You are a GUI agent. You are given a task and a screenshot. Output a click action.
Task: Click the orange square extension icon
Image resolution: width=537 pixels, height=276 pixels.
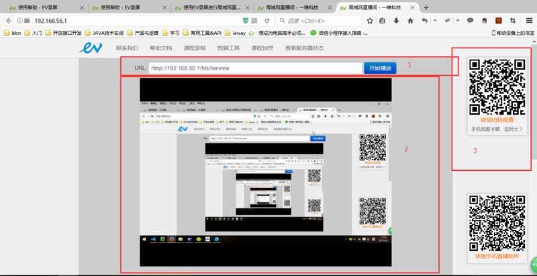click(498, 21)
